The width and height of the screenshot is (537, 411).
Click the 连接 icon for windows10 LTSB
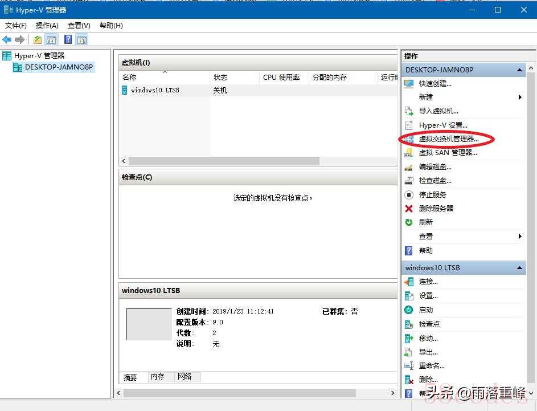point(409,282)
